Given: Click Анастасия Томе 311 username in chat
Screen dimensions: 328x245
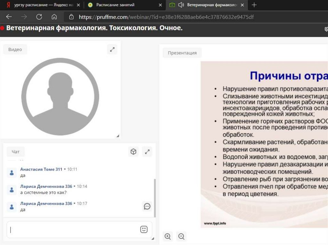Looking at the screenshot, I should point(41,169).
